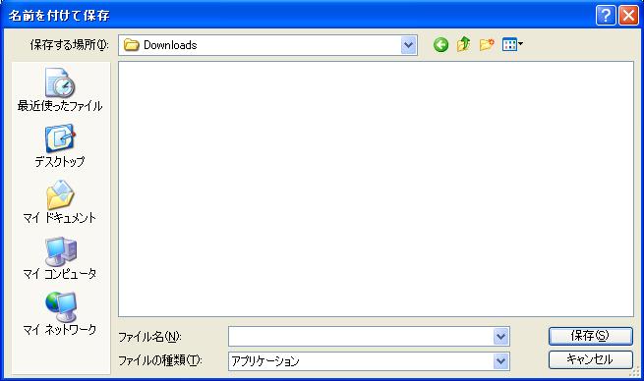Screen dimensions: 644x381
Task: Create a new folder icon
Action: tap(487, 44)
